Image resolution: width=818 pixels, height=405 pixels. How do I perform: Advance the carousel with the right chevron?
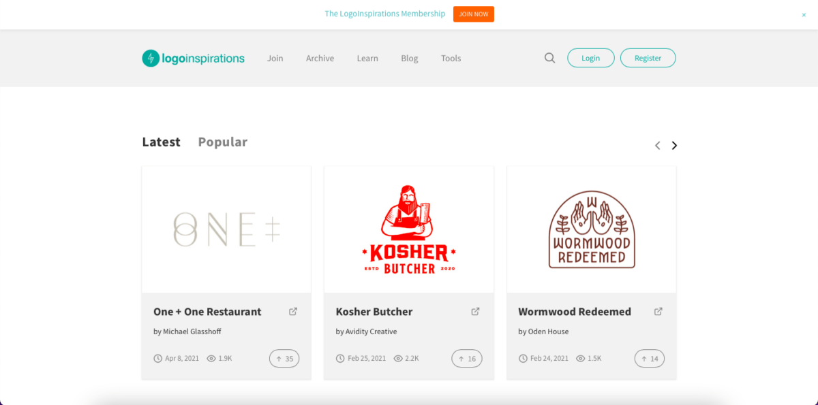[674, 145]
